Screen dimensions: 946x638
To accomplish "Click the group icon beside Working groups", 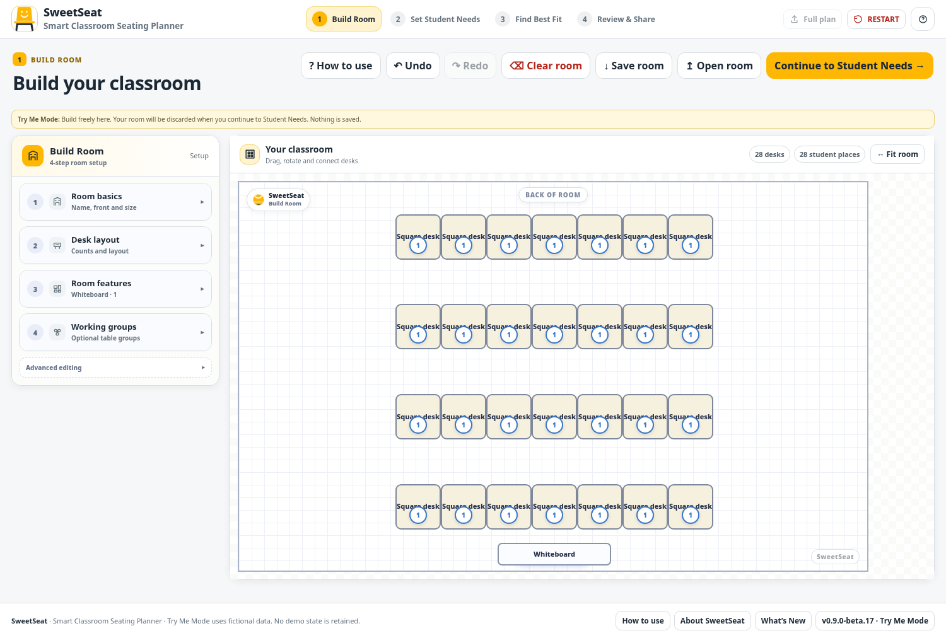I will pyautogui.click(x=57, y=332).
